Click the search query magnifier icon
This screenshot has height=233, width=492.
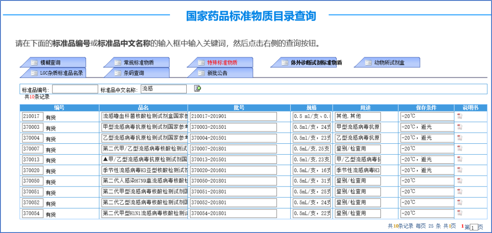[197, 89]
